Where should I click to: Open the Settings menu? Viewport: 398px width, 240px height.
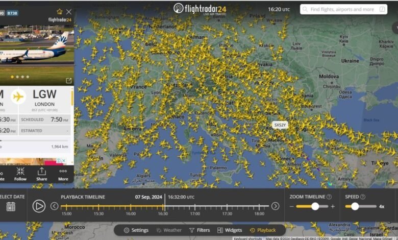[x=136, y=230]
